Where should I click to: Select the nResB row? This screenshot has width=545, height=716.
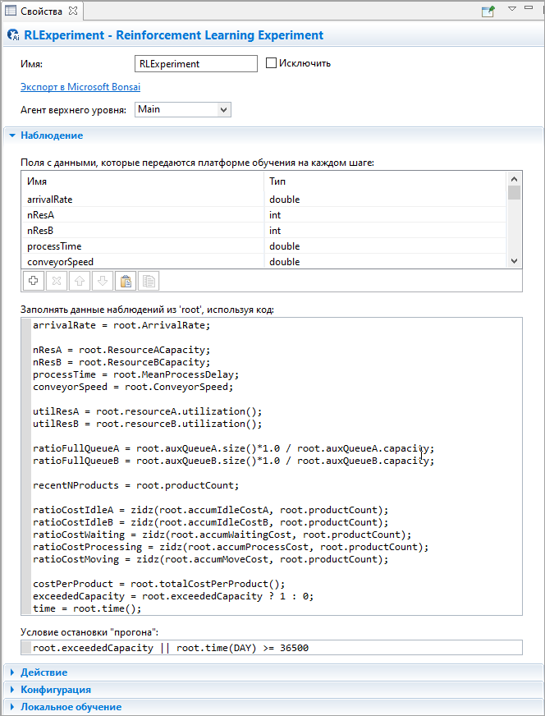263,231
